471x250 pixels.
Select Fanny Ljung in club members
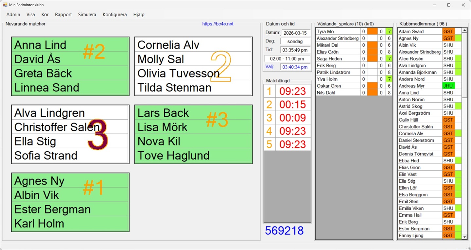[420, 235]
